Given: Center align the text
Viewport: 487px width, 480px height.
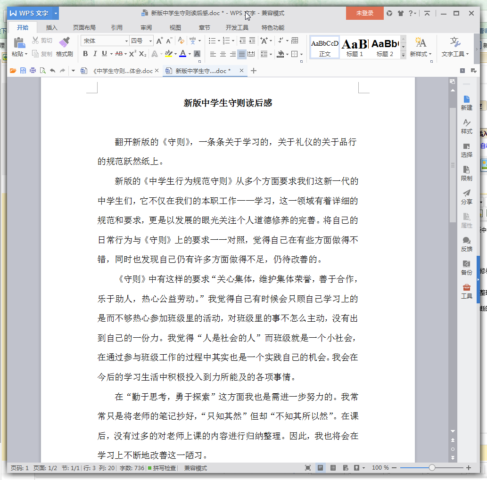Looking at the screenshot, I should tap(223, 54).
